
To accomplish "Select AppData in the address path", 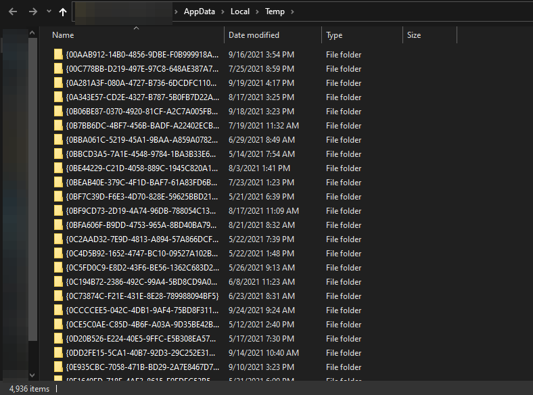I will (x=199, y=11).
